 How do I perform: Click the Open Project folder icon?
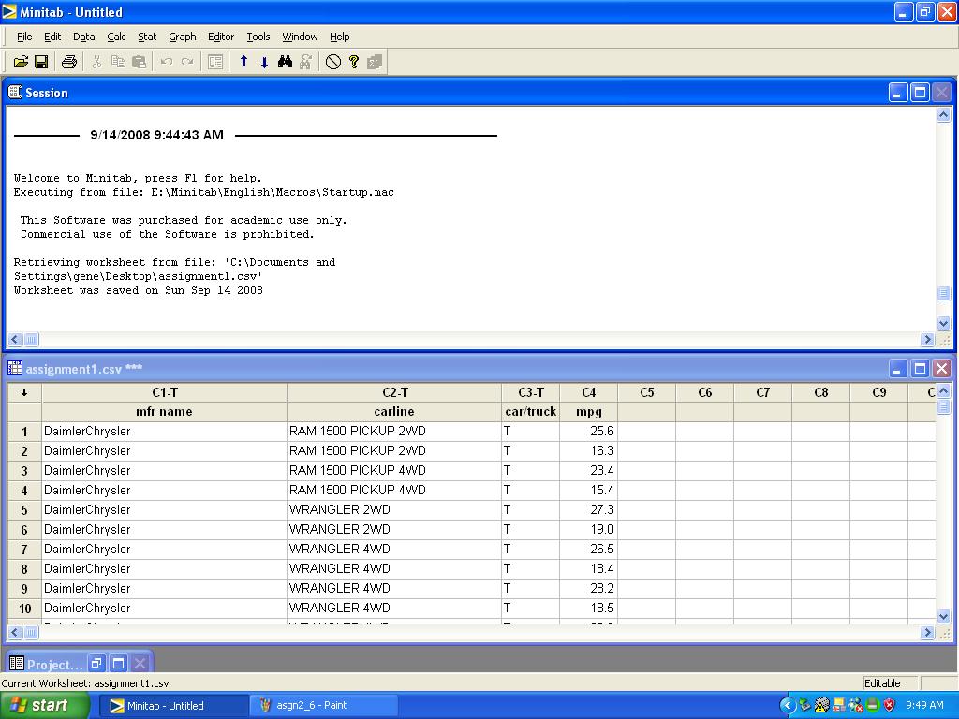pos(21,62)
